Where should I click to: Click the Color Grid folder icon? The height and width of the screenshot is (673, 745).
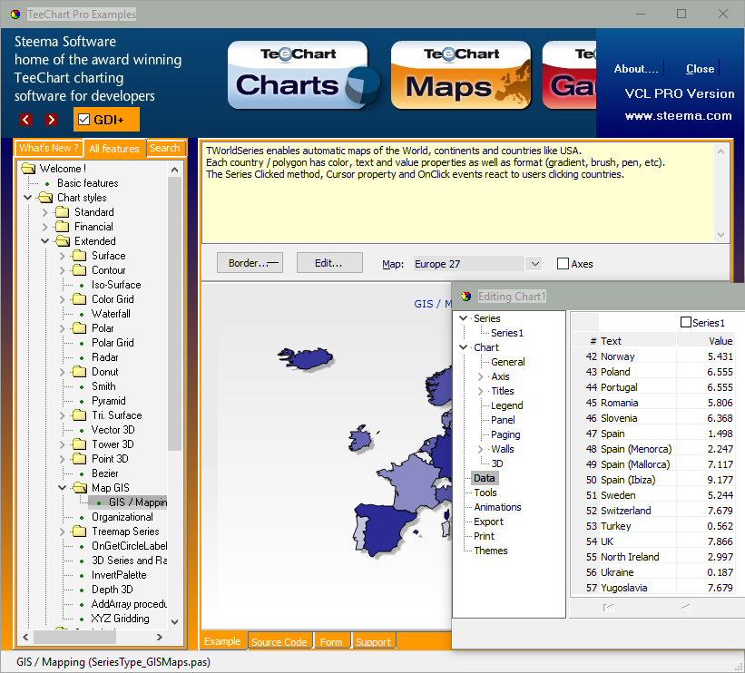(79, 299)
